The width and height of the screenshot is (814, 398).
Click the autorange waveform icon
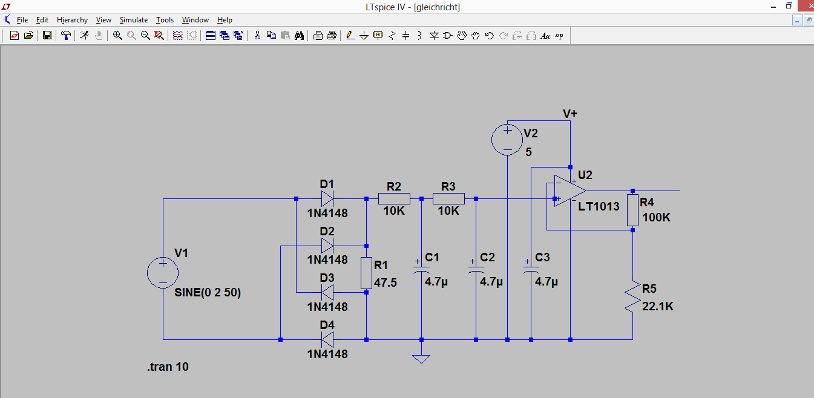(178, 36)
